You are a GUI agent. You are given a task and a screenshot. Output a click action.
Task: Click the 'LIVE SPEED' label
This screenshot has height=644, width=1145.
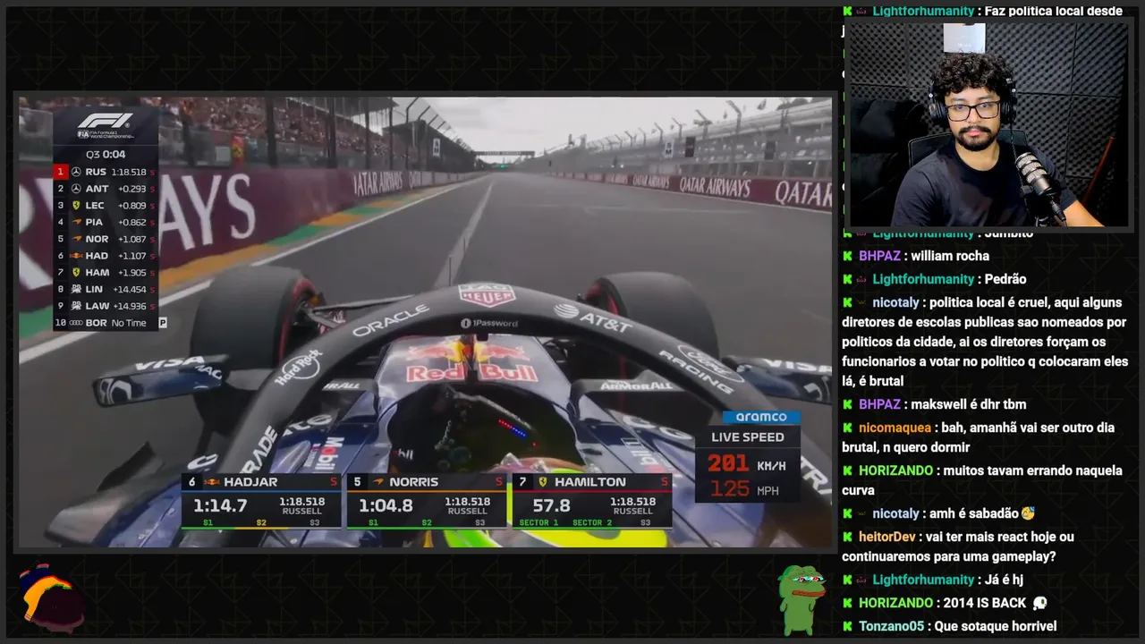coord(748,437)
